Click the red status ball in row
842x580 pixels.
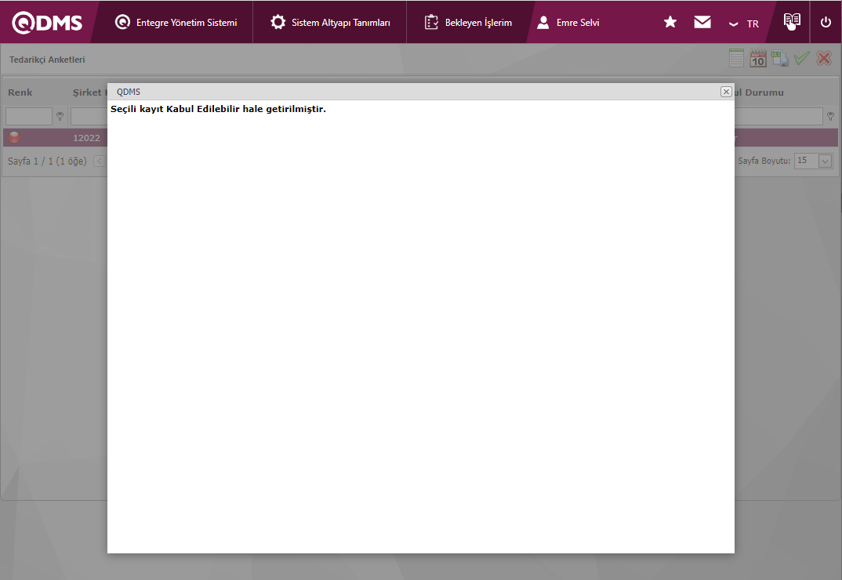coord(14,137)
